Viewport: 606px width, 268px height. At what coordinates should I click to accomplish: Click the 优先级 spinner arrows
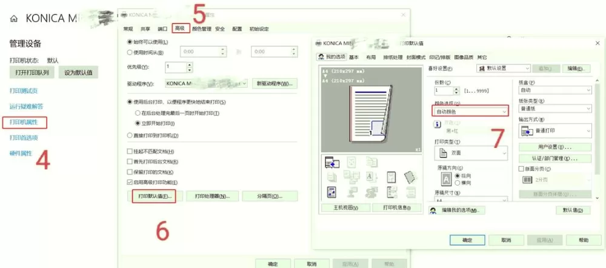point(189,67)
